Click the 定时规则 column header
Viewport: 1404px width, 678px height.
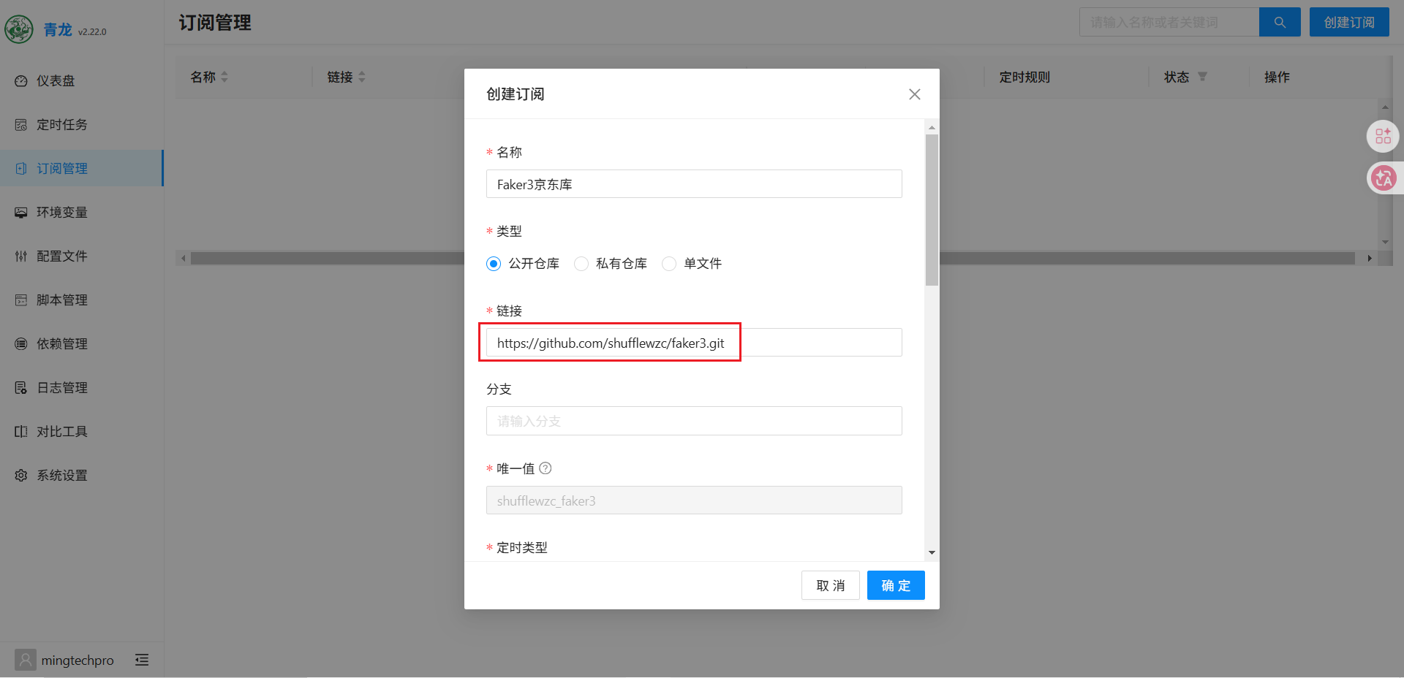[1024, 77]
